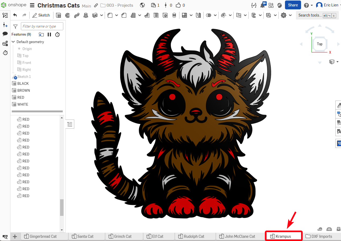Screen dimensions: 341x241
Task: Select the Sweep tool
Action: coord(77,15)
